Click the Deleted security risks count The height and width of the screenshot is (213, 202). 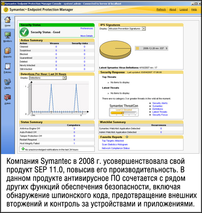[85, 62]
